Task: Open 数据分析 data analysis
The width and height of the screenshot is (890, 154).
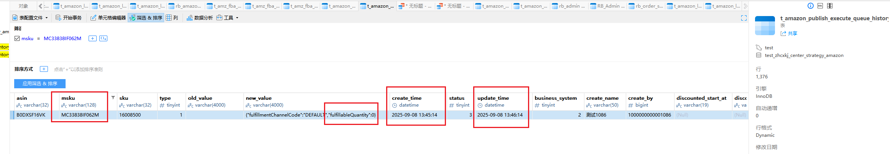Action: [200, 18]
